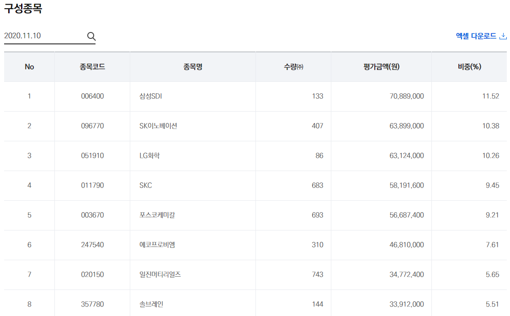Click the download arrow icon
Image resolution: width=510 pixels, height=316 pixels.
503,36
